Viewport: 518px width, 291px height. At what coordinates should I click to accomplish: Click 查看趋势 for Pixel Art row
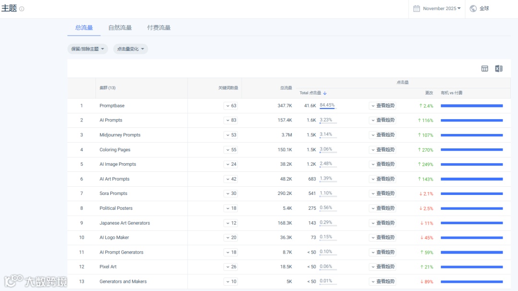(x=383, y=267)
